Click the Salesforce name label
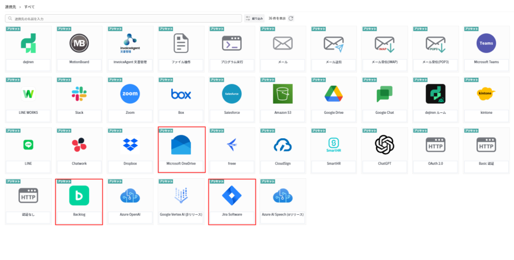Viewport: 514px width, 260px height. (232, 113)
